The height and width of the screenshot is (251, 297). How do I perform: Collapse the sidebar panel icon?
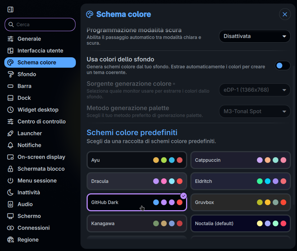tap(10, 9)
